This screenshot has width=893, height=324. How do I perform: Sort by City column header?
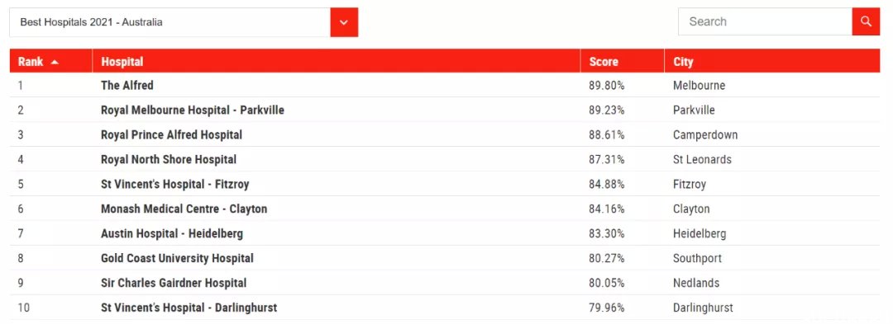(x=683, y=62)
